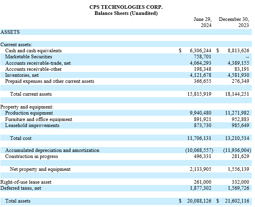Click prepaid expenses value 366,655
This screenshot has height=207, width=255.
tap(203, 81)
